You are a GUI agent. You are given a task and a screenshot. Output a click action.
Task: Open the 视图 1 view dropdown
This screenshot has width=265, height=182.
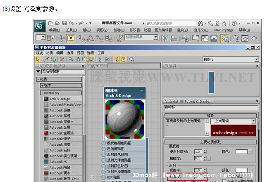pos(257,59)
